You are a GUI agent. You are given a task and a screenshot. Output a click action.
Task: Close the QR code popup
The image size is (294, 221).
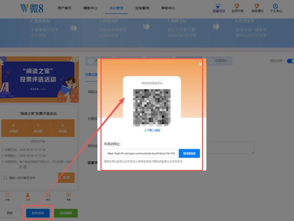pyautogui.click(x=200, y=64)
